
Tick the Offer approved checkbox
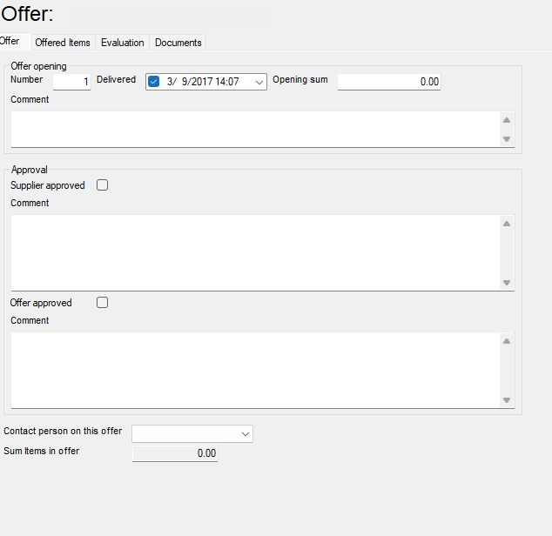coord(103,303)
